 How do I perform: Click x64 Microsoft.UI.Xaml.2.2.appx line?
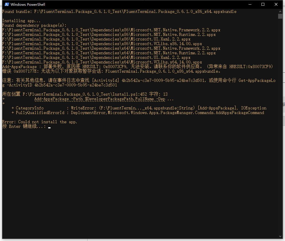click(x=96, y=57)
